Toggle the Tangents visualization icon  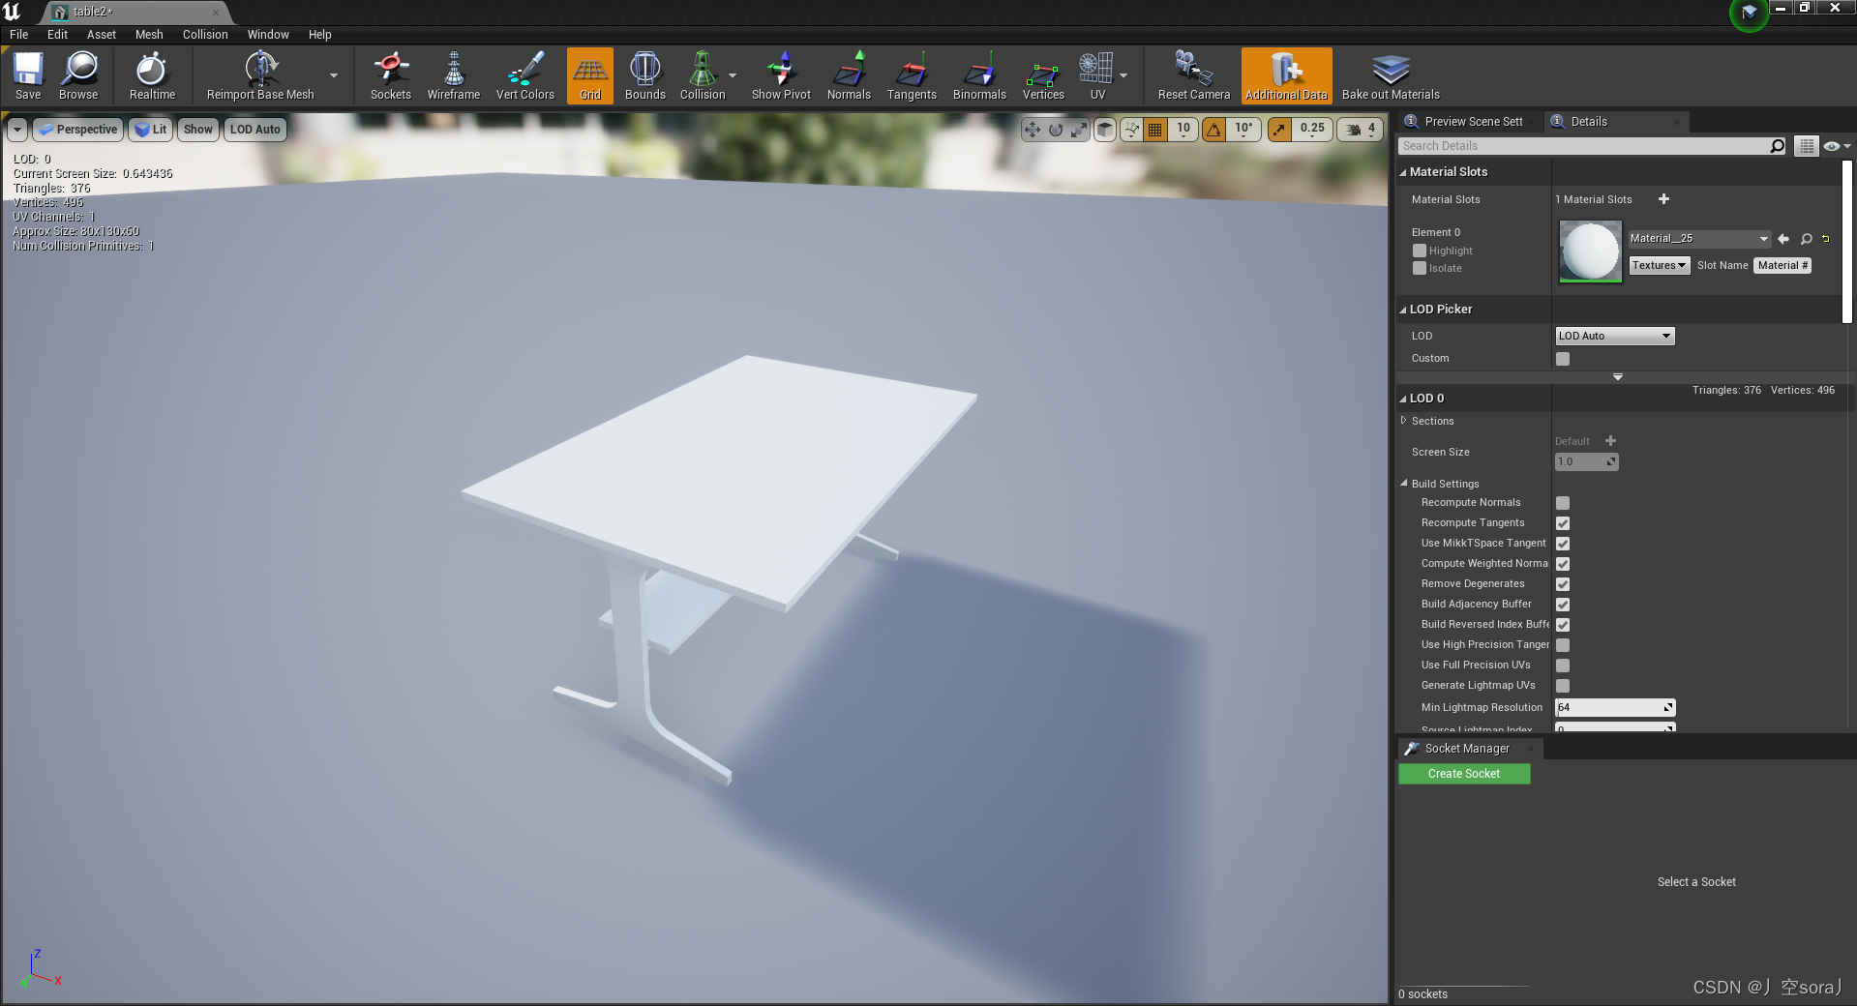pos(911,75)
